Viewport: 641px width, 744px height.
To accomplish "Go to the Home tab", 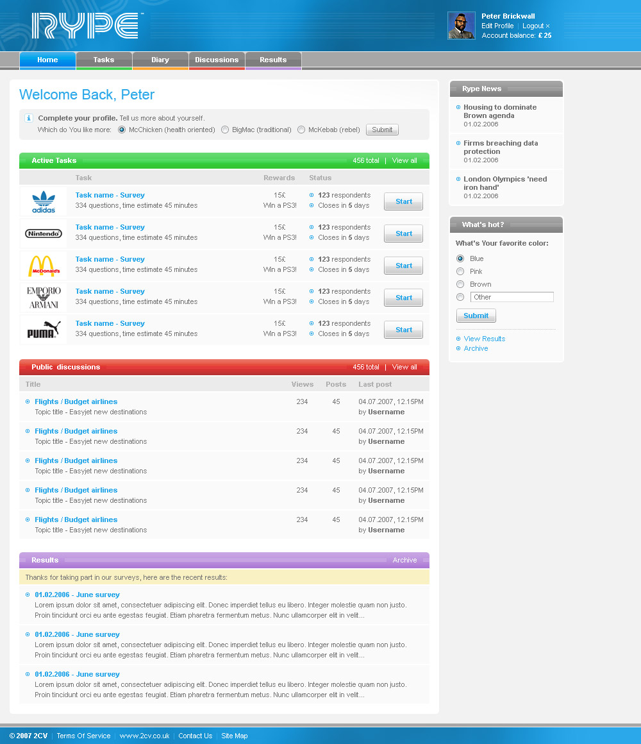I will [x=47, y=60].
